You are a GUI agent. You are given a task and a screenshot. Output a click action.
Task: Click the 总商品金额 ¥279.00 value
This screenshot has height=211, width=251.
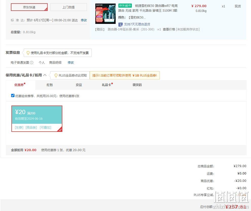240,166
